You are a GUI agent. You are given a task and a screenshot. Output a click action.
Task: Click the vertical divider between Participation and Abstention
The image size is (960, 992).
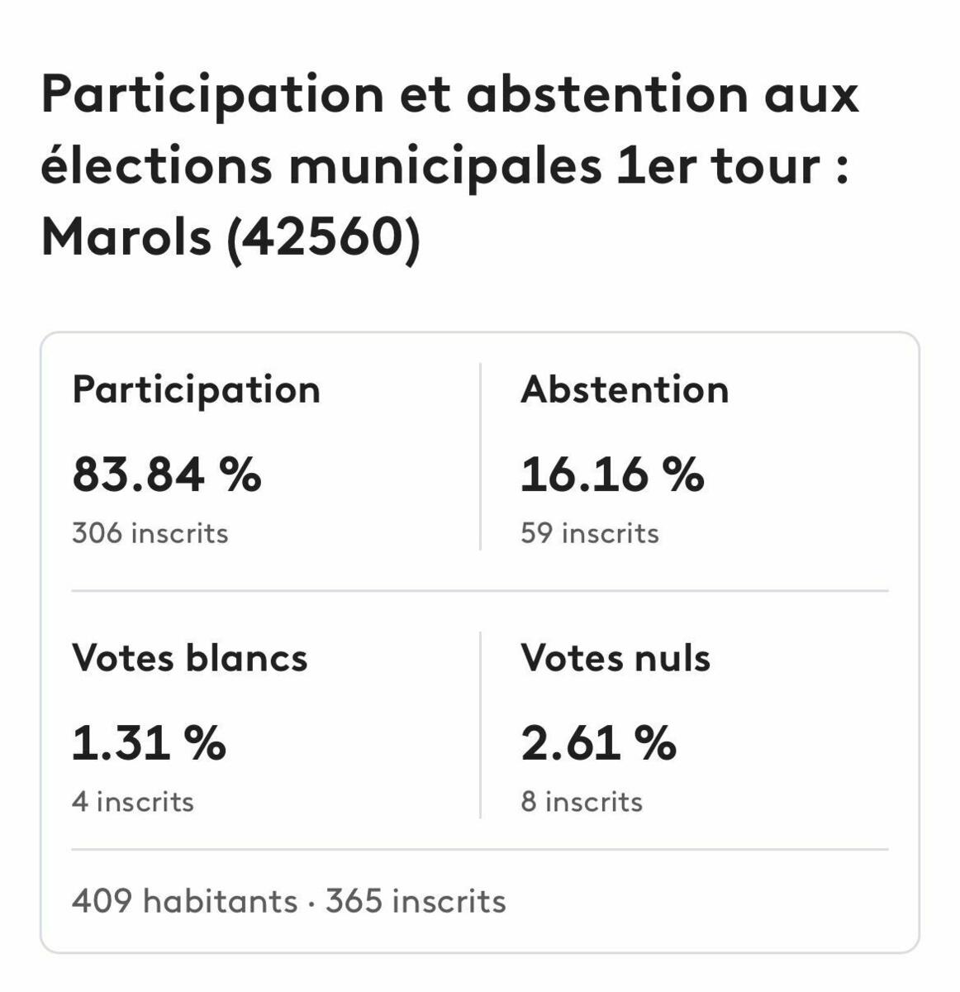pyautogui.click(x=480, y=456)
